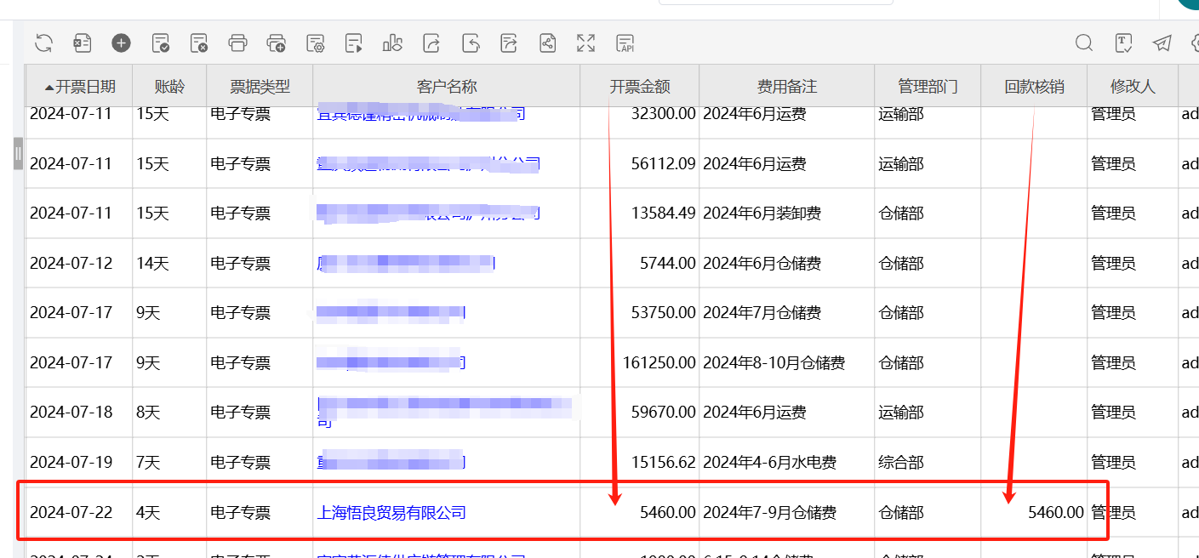Click the document approve checkmark icon
The image size is (1199, 558).
pos(160,43)
